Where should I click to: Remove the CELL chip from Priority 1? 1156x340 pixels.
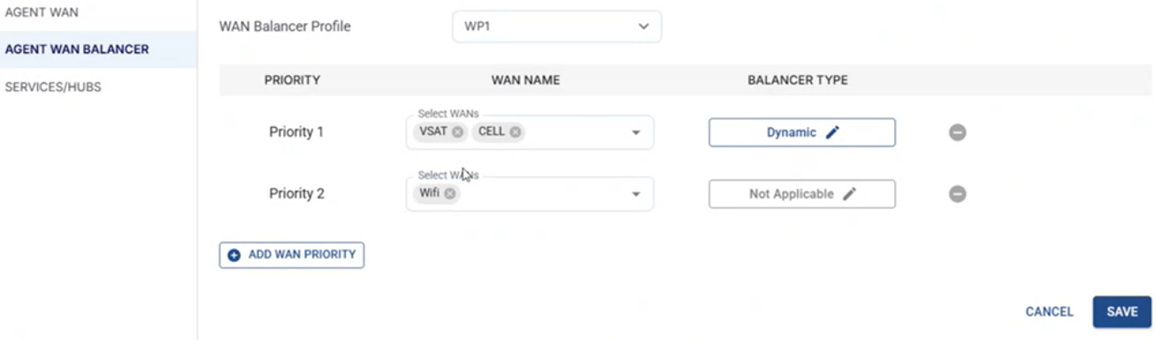(x=515, y=132)
